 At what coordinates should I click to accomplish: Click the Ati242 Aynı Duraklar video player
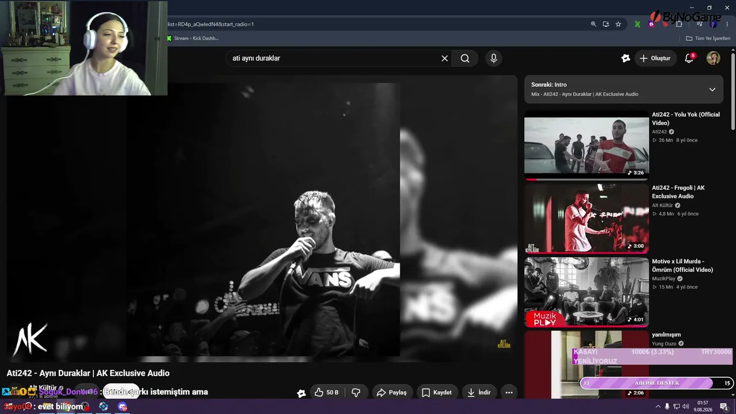coord(262,219)
